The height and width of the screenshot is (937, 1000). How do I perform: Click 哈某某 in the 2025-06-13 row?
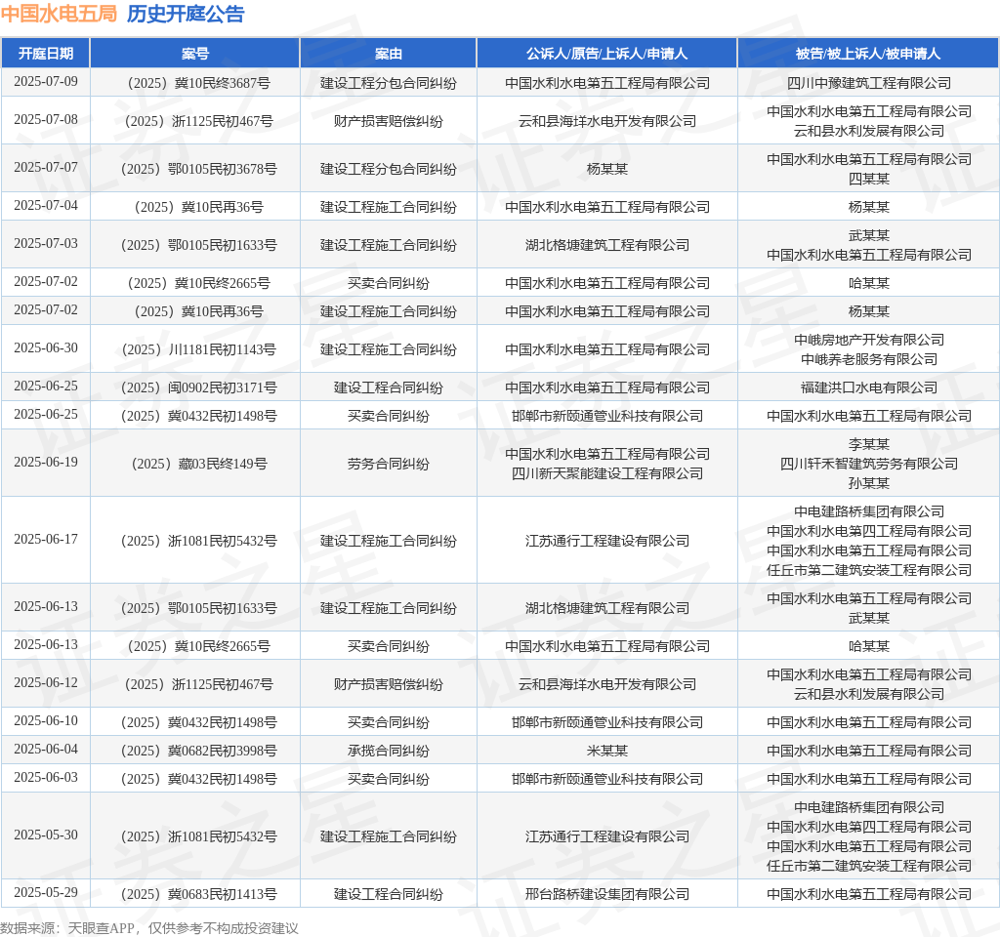[x=868, y=646]
